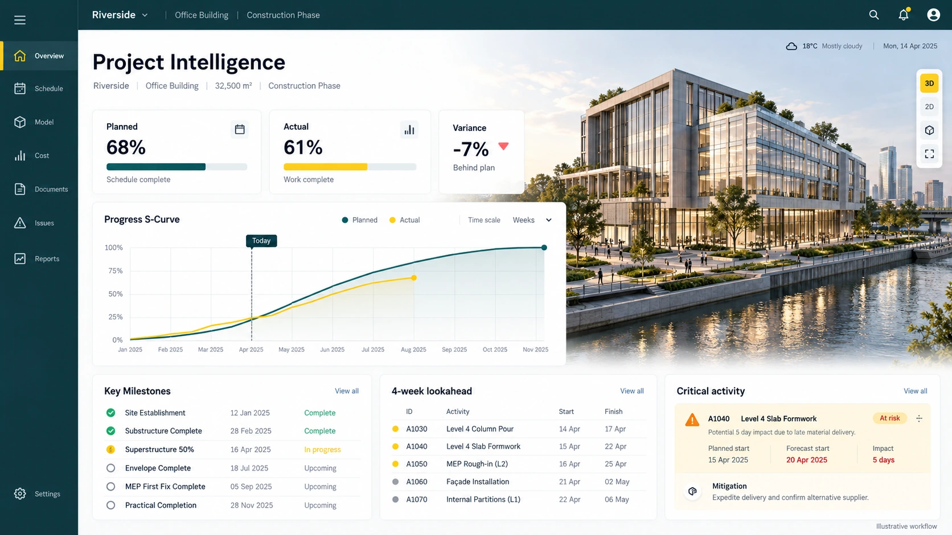The width and height of the screenshot is (952, 535).
Task: Toggle Planned series in legend
Action: [359, 220]
